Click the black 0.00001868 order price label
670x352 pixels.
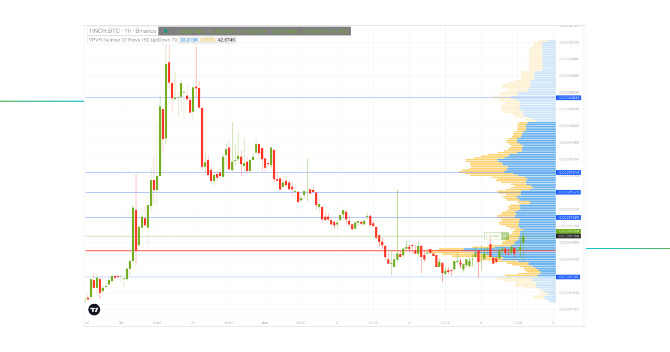point(569,236)
